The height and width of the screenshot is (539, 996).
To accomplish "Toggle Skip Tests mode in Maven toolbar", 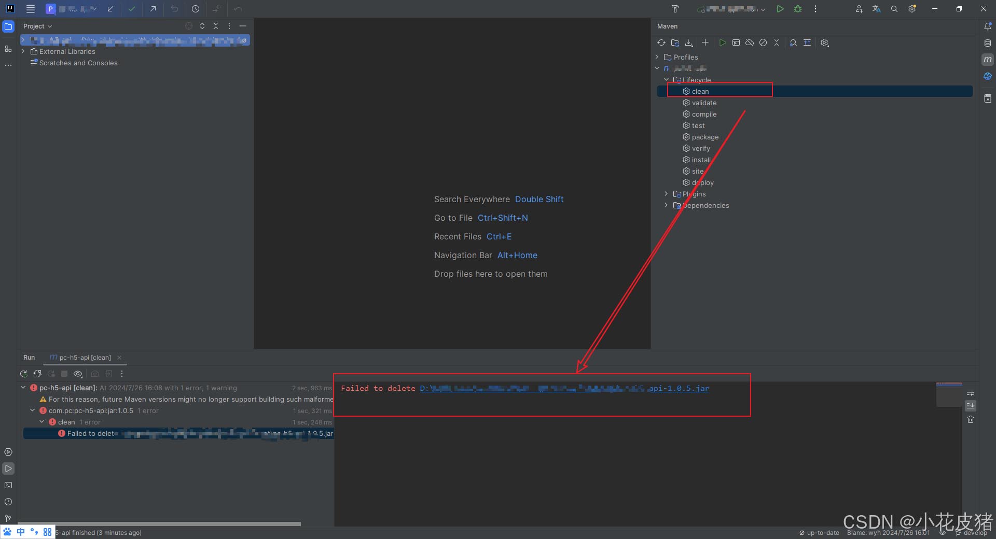I will [x=763, y=42].
